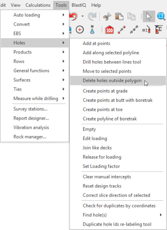Activate the zoom window magnifier icon
The width and height of the screenshot is (167, 230).
click(x=161, y=16)
